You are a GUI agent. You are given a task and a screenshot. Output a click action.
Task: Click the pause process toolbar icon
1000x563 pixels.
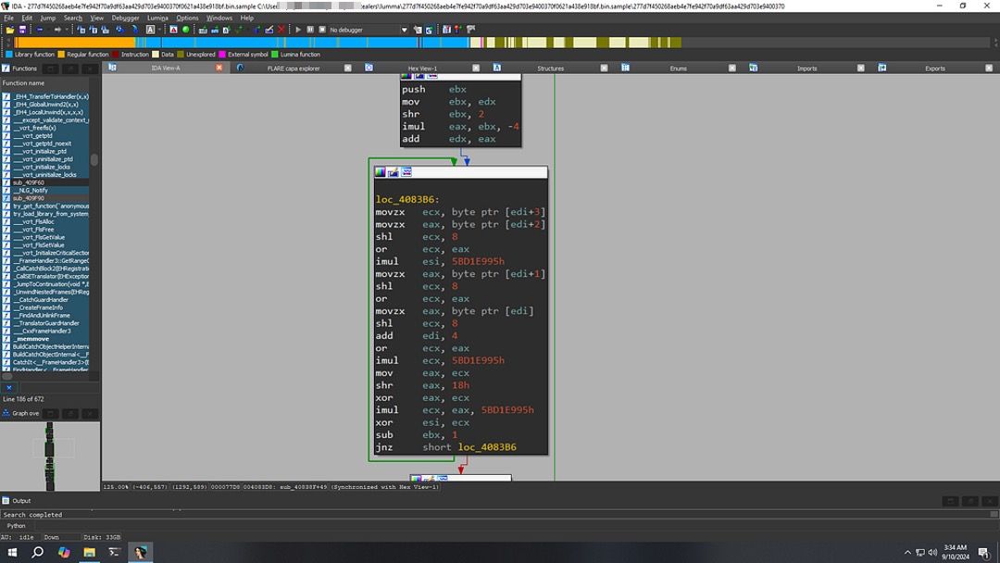[309, 30]
